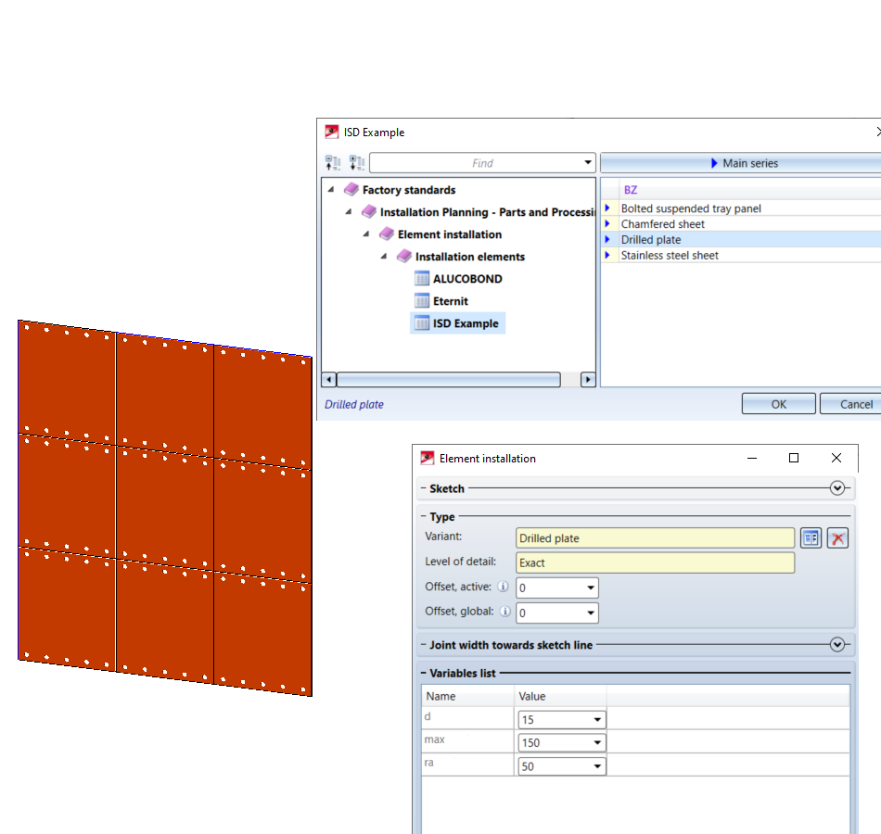Click info icon next to Offset, active

[503, 588]
